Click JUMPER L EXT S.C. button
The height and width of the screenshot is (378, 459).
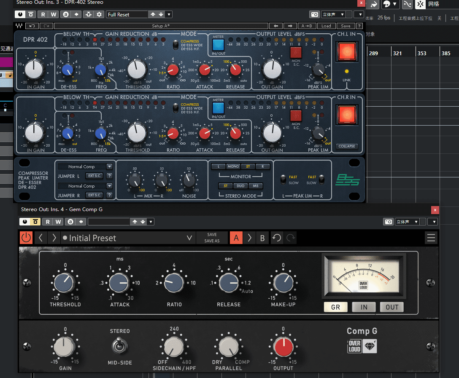pyautogui.click(x=94, y=176)
